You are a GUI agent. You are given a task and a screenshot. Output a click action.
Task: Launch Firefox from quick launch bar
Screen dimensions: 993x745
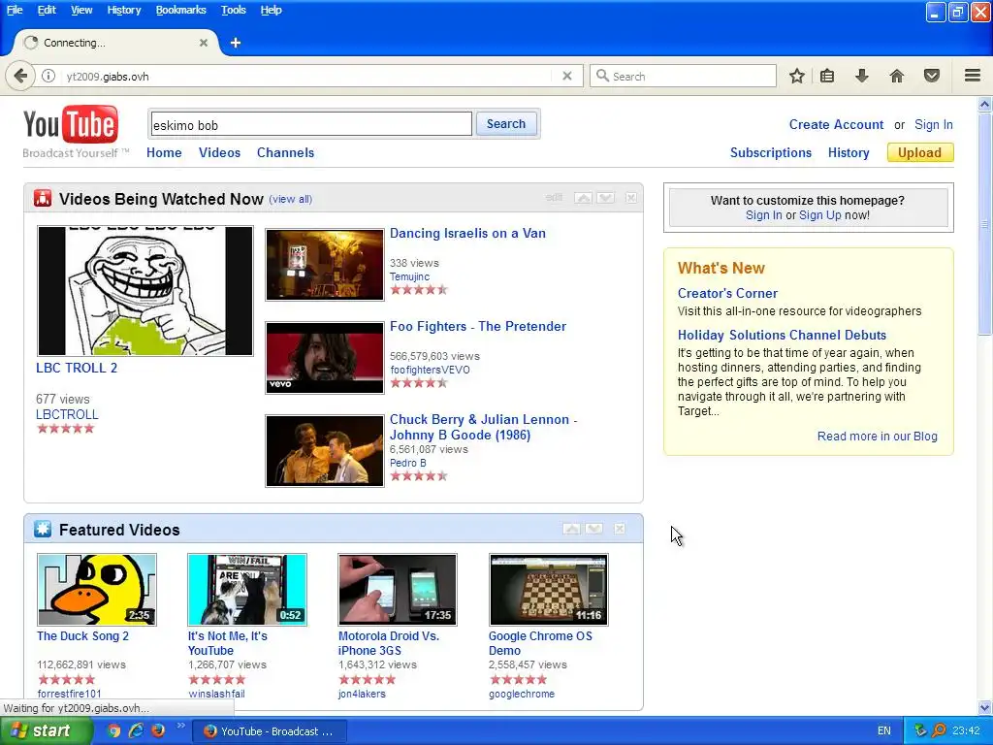tap(158, 730)
